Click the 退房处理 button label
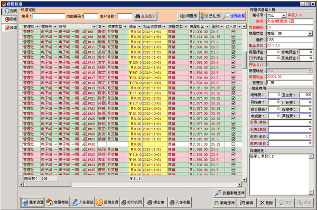Image resolution: width=317 pixels, height=210 pixels. 111,202
